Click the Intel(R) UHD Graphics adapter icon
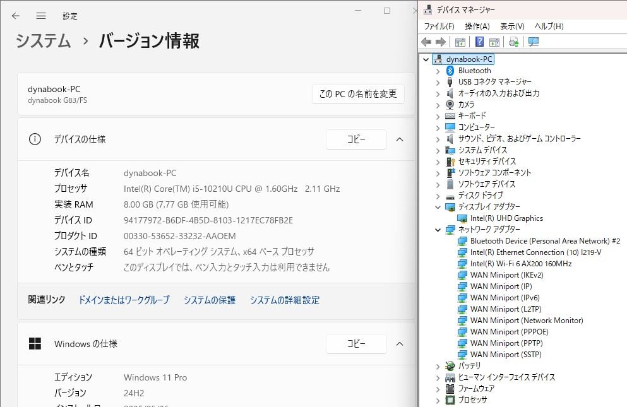The width and height of the screenshot is (627, 407). pos(462,218)
